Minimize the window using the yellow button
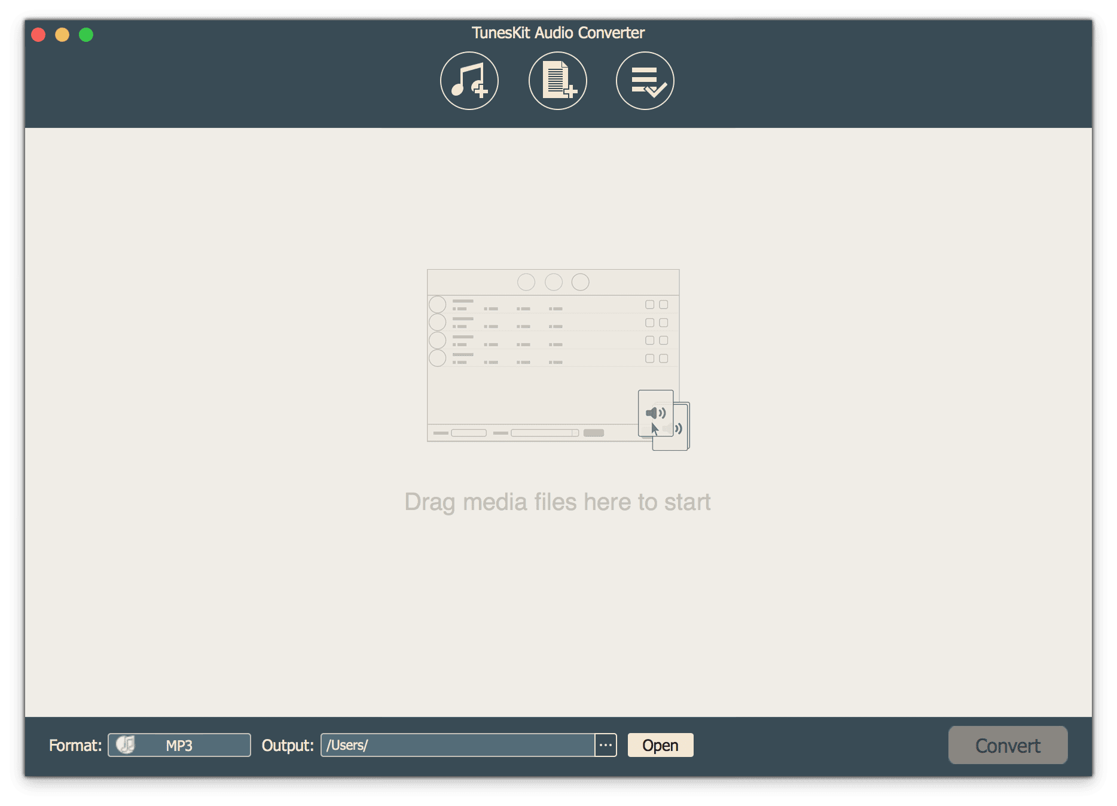Screen dimensions: 1117x806 62,35
